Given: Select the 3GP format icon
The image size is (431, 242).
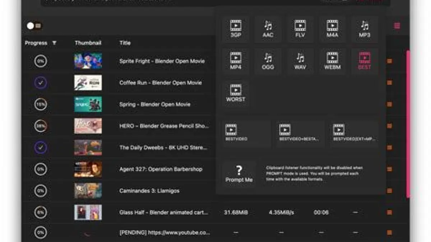Looking at the screenshot, I should 236,29.
